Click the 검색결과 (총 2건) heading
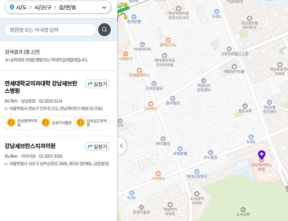This screenshot has width=288, height=221. pyautogui.click(x=22, y=52)
